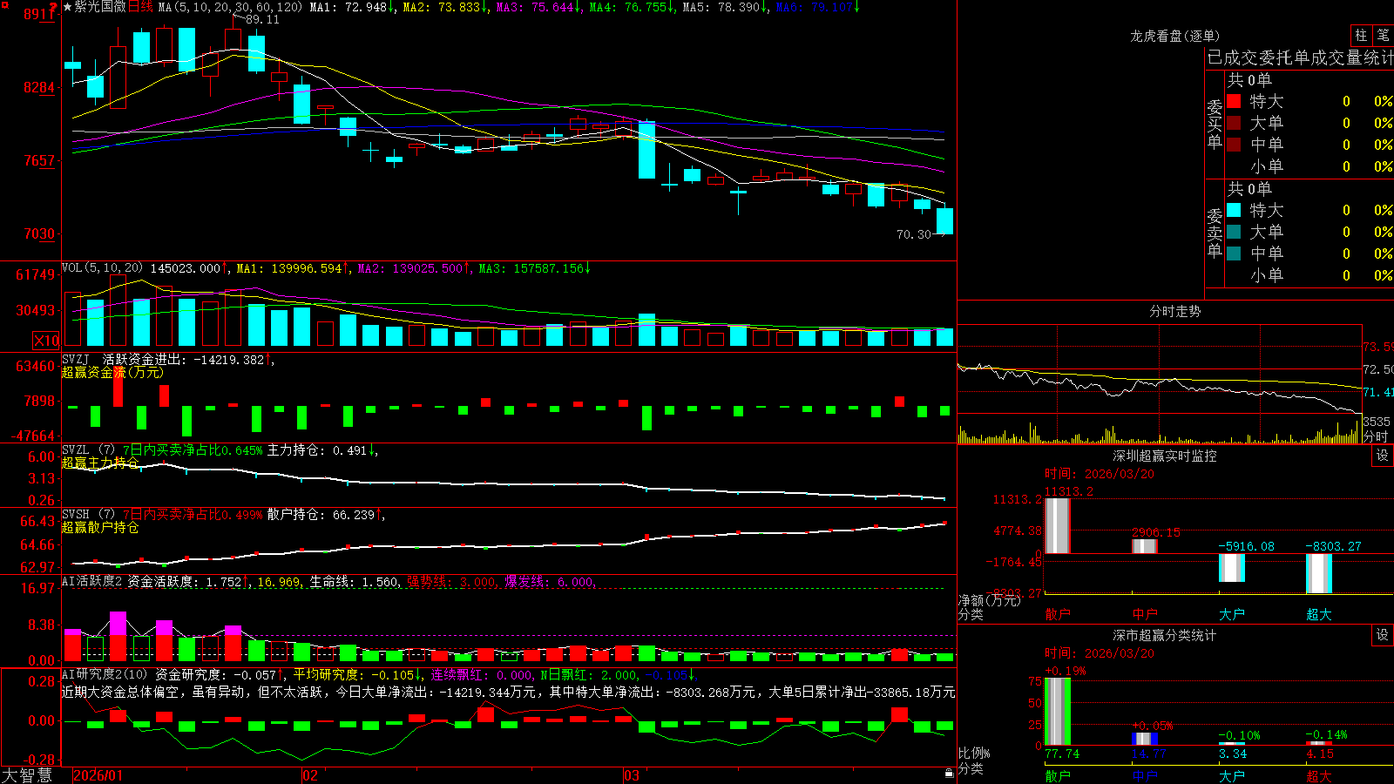Viewport: 1394px width, 784px height.
Task: Click the 委卖单 vertical label
Action: click(x=1215, y=233)
